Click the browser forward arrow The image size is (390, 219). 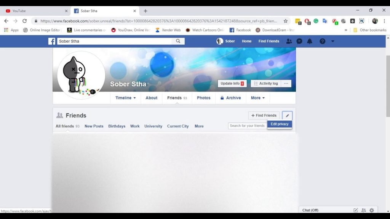tap(15, 21)
